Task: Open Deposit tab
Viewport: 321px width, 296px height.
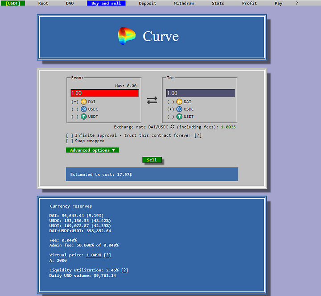Action: (x=148, y=3)
